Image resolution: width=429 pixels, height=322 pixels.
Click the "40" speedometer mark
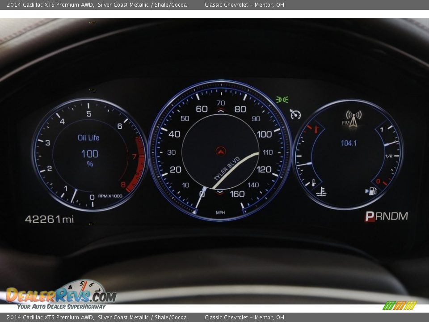click(174, 134)
